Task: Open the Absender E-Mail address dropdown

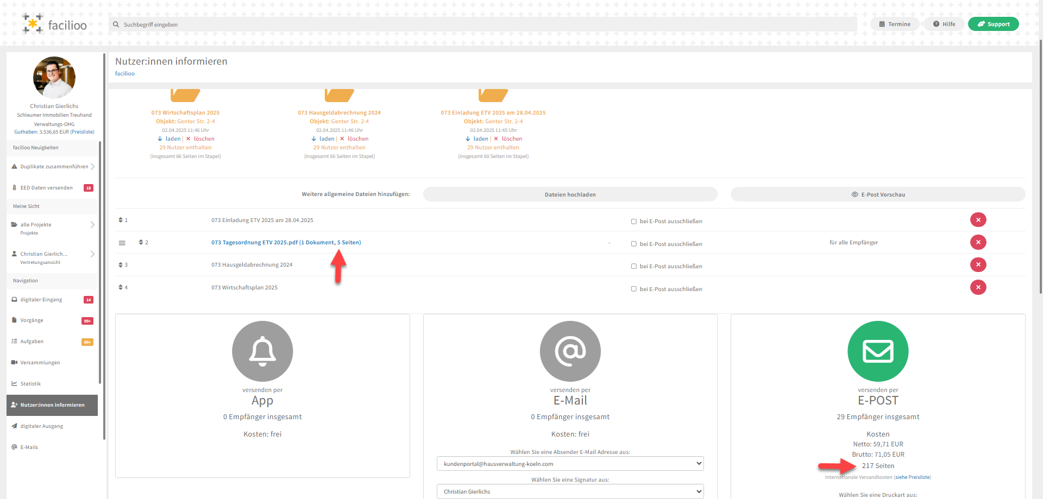Action: tap(570, 464)
